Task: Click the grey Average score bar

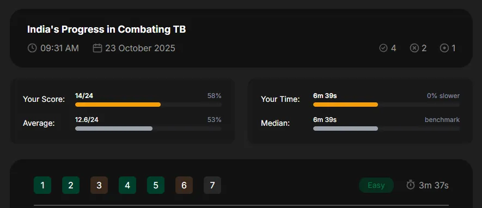Action: point(114,129)
